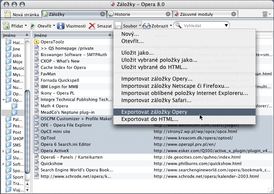Choose Otevřít... in Soubor menu
This screenshot has width=274, height=194.
184,41
